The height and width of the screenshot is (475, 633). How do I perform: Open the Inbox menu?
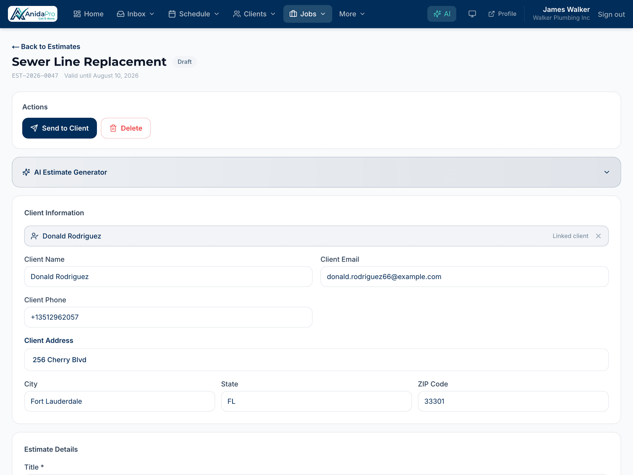point(136,14)
